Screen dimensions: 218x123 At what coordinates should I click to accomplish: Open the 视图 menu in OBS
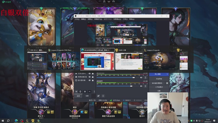click(x=90, y=19)
